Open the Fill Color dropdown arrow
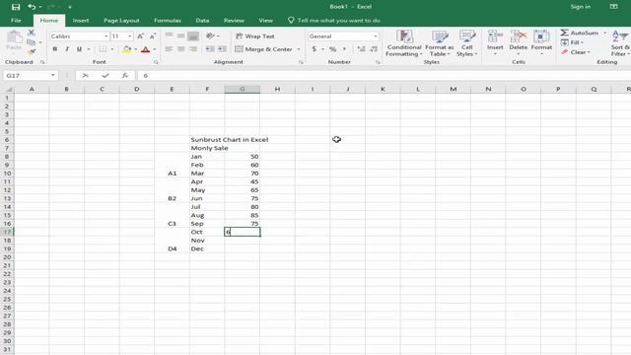 pyautogui.click(x=136, y=49)
